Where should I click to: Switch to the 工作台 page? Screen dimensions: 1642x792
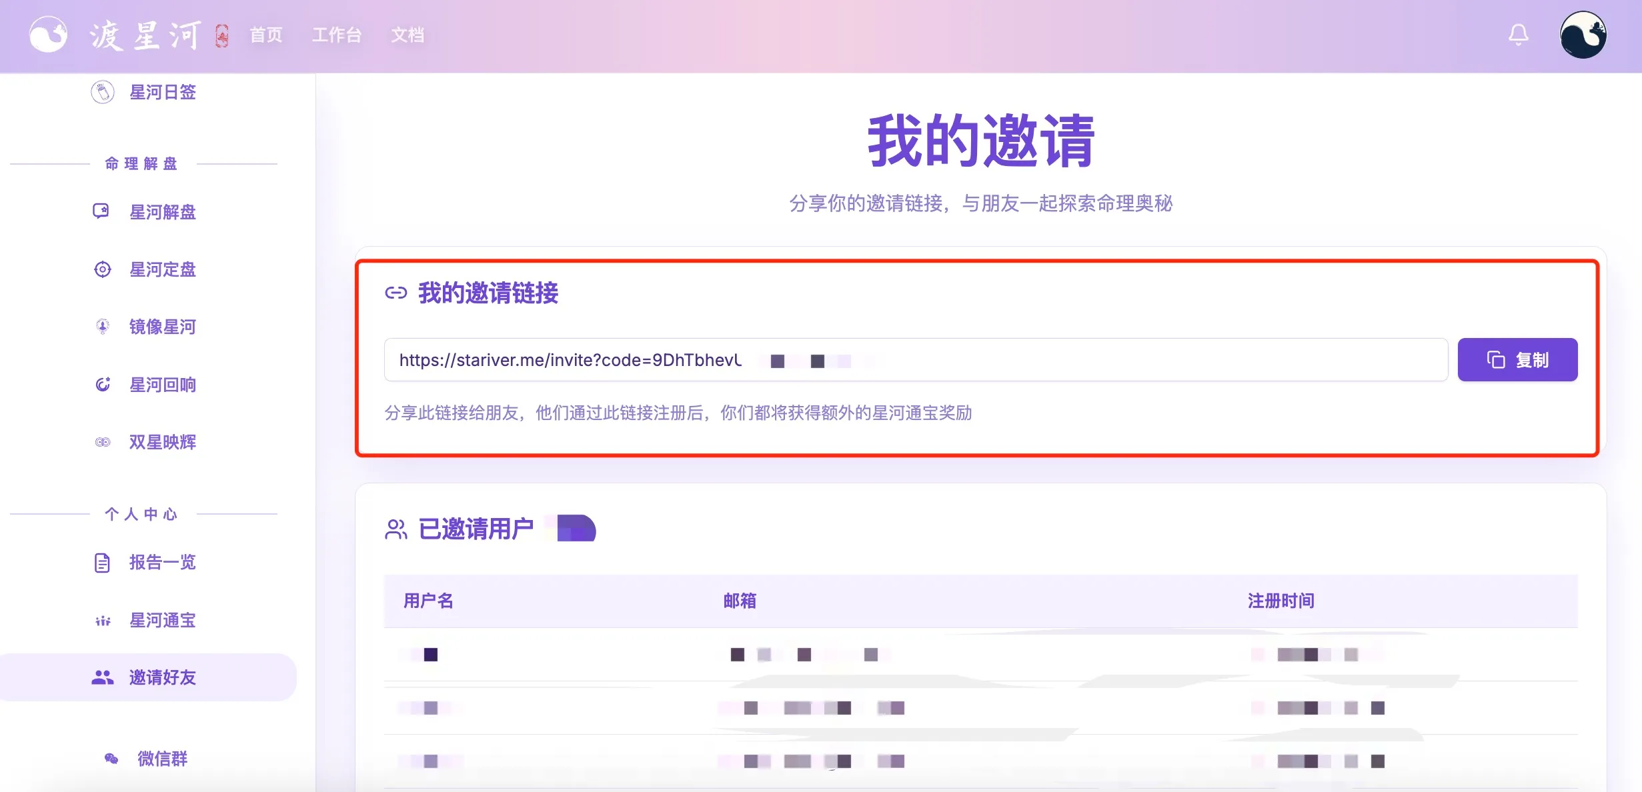[337, 35]
